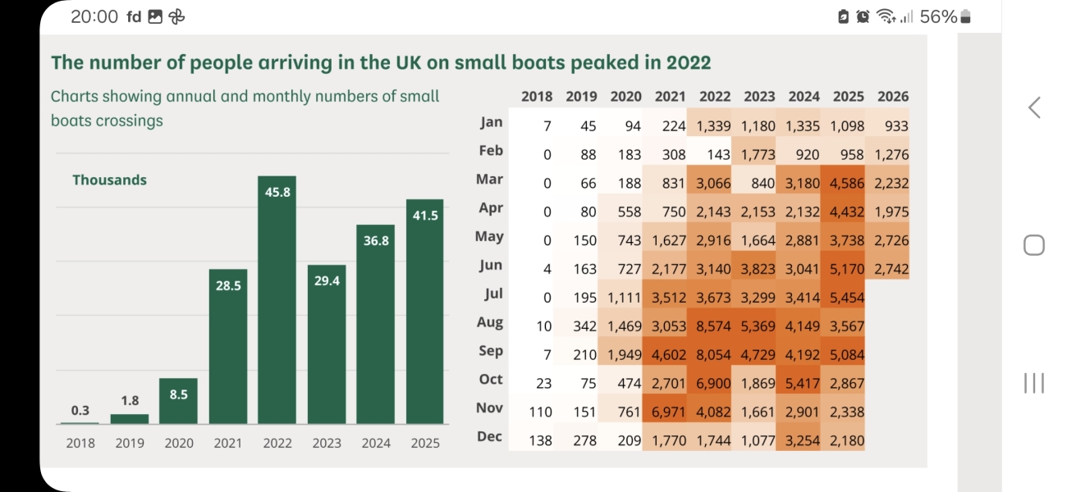Select the 2023 bar showing 29.4
The height and width of the screenshot is (492, 1067).
click(x=327, y=344)
